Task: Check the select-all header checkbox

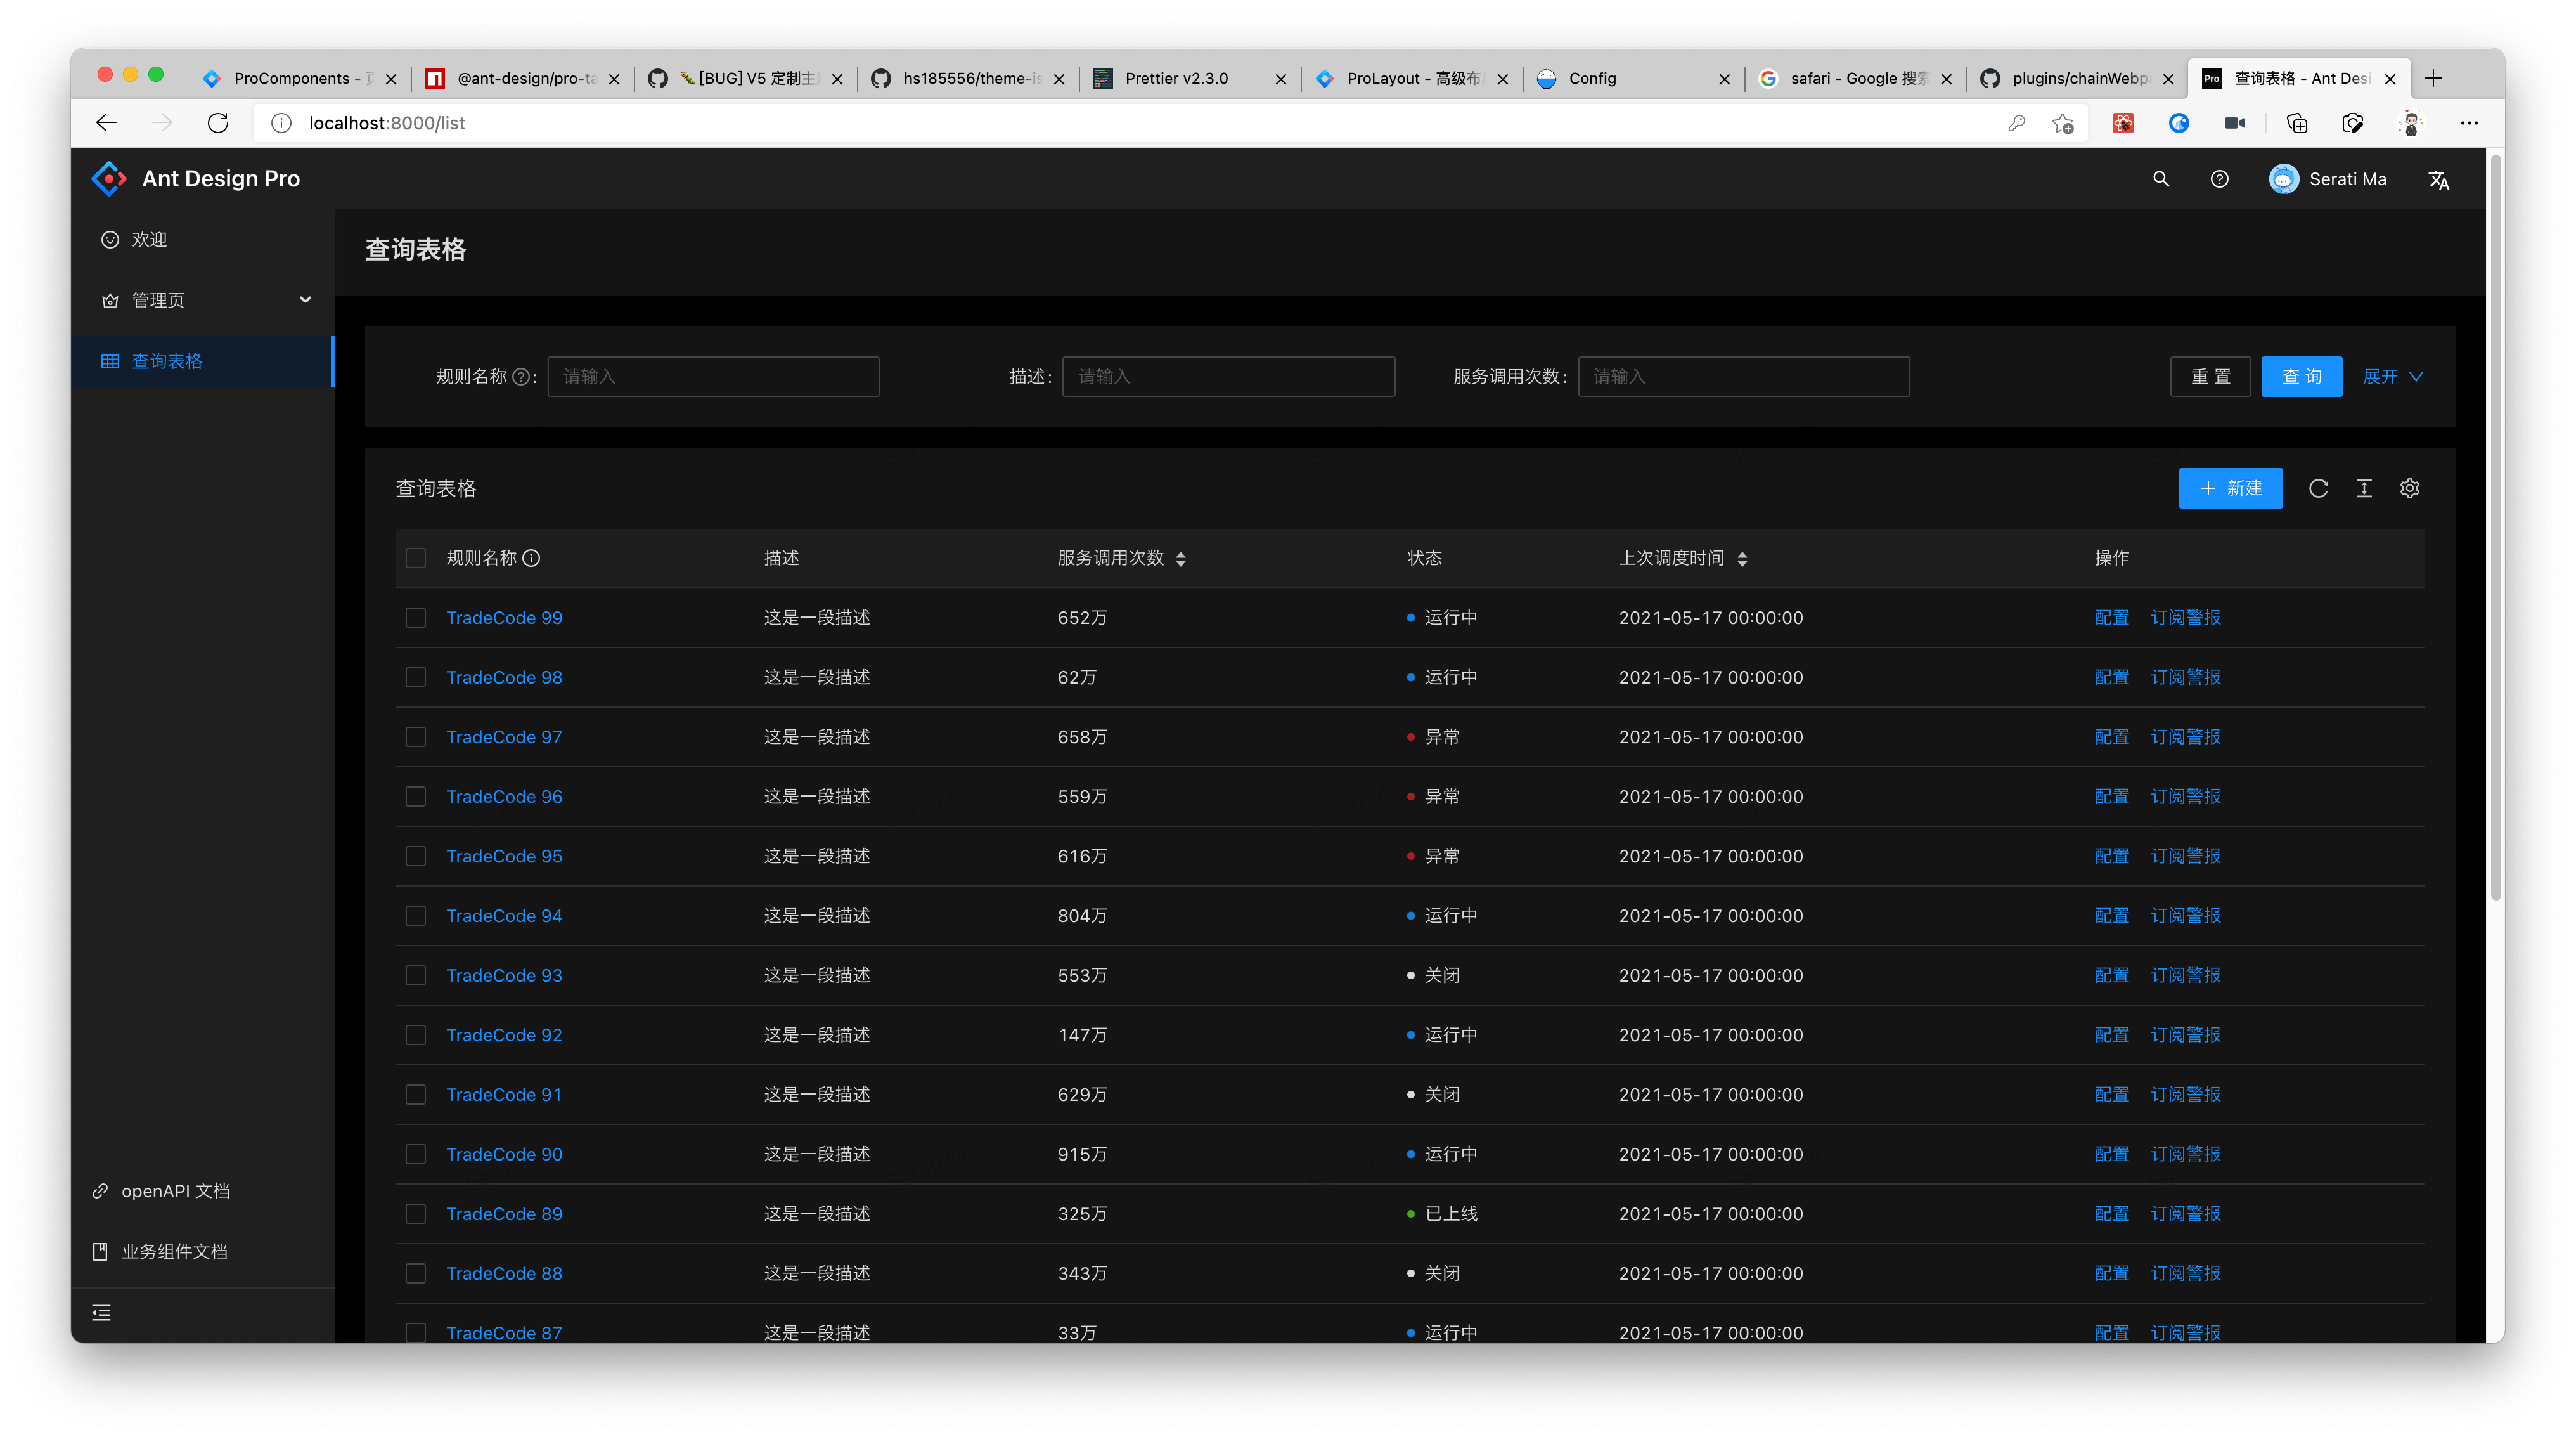Action: pos(416,559)
